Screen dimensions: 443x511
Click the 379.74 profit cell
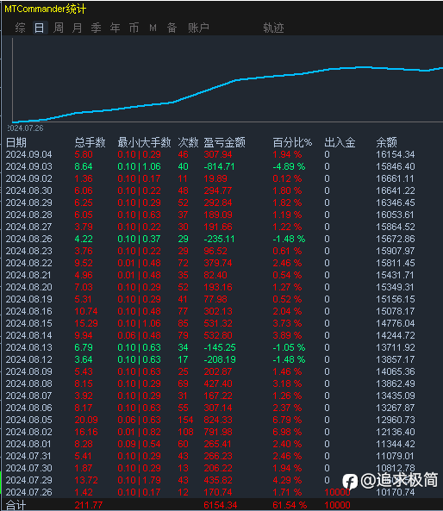(218, 263)
